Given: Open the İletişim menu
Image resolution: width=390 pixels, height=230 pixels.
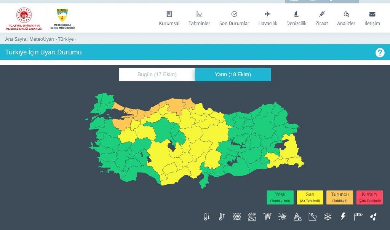Looking at the screenshot, I should (372, 18).
